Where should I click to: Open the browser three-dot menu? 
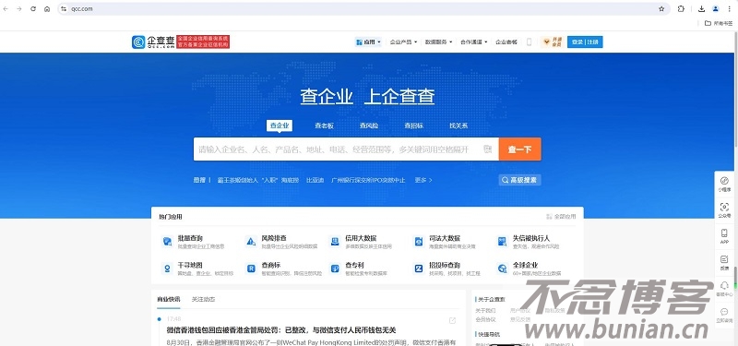(730, 9)
